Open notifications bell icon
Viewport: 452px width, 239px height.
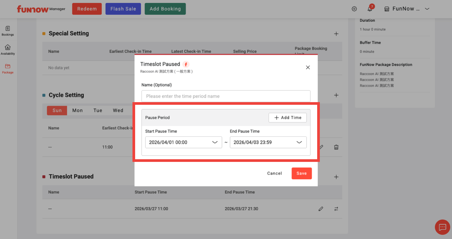tap(370, 9)
